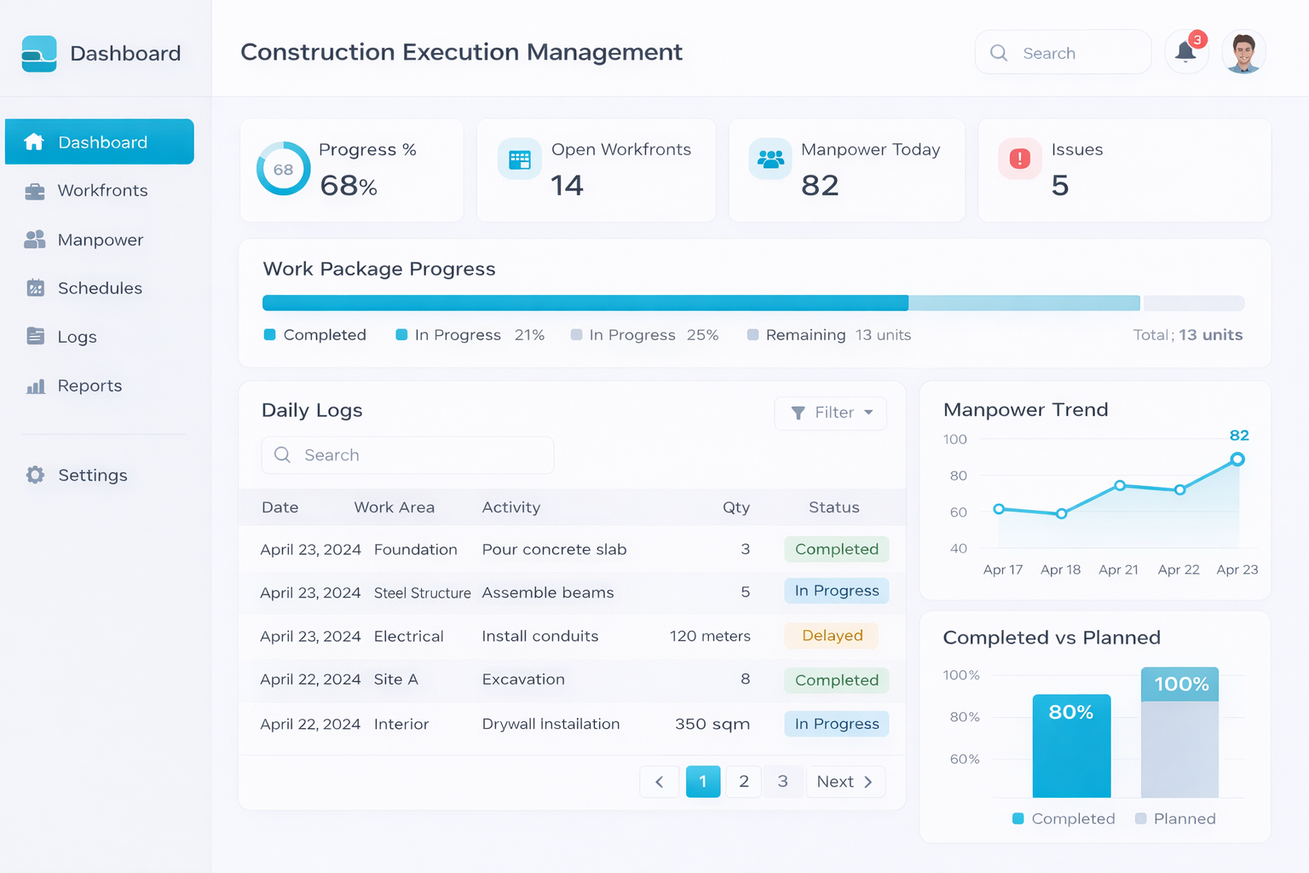Screen dimensions: 1309x873
Task: Toggle the Planned legend in Completed vs Planned
Action: point(1175,818)
